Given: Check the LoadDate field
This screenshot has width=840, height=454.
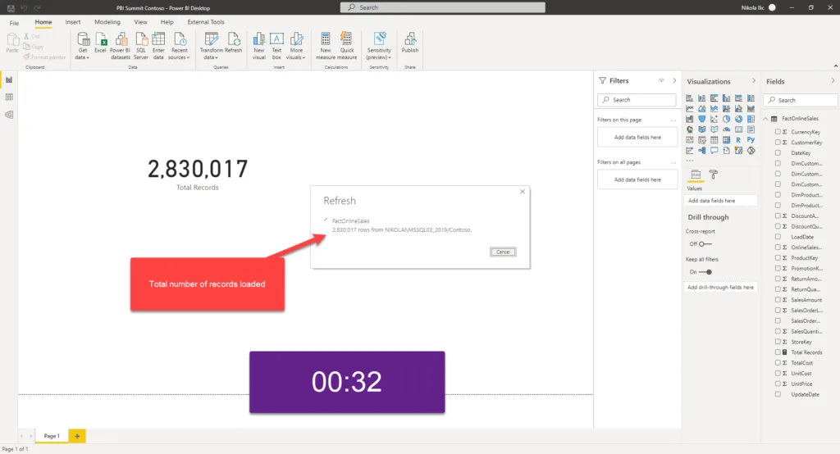Looking at the screenshot, I should pyautogui.click(x=778, y=237).
